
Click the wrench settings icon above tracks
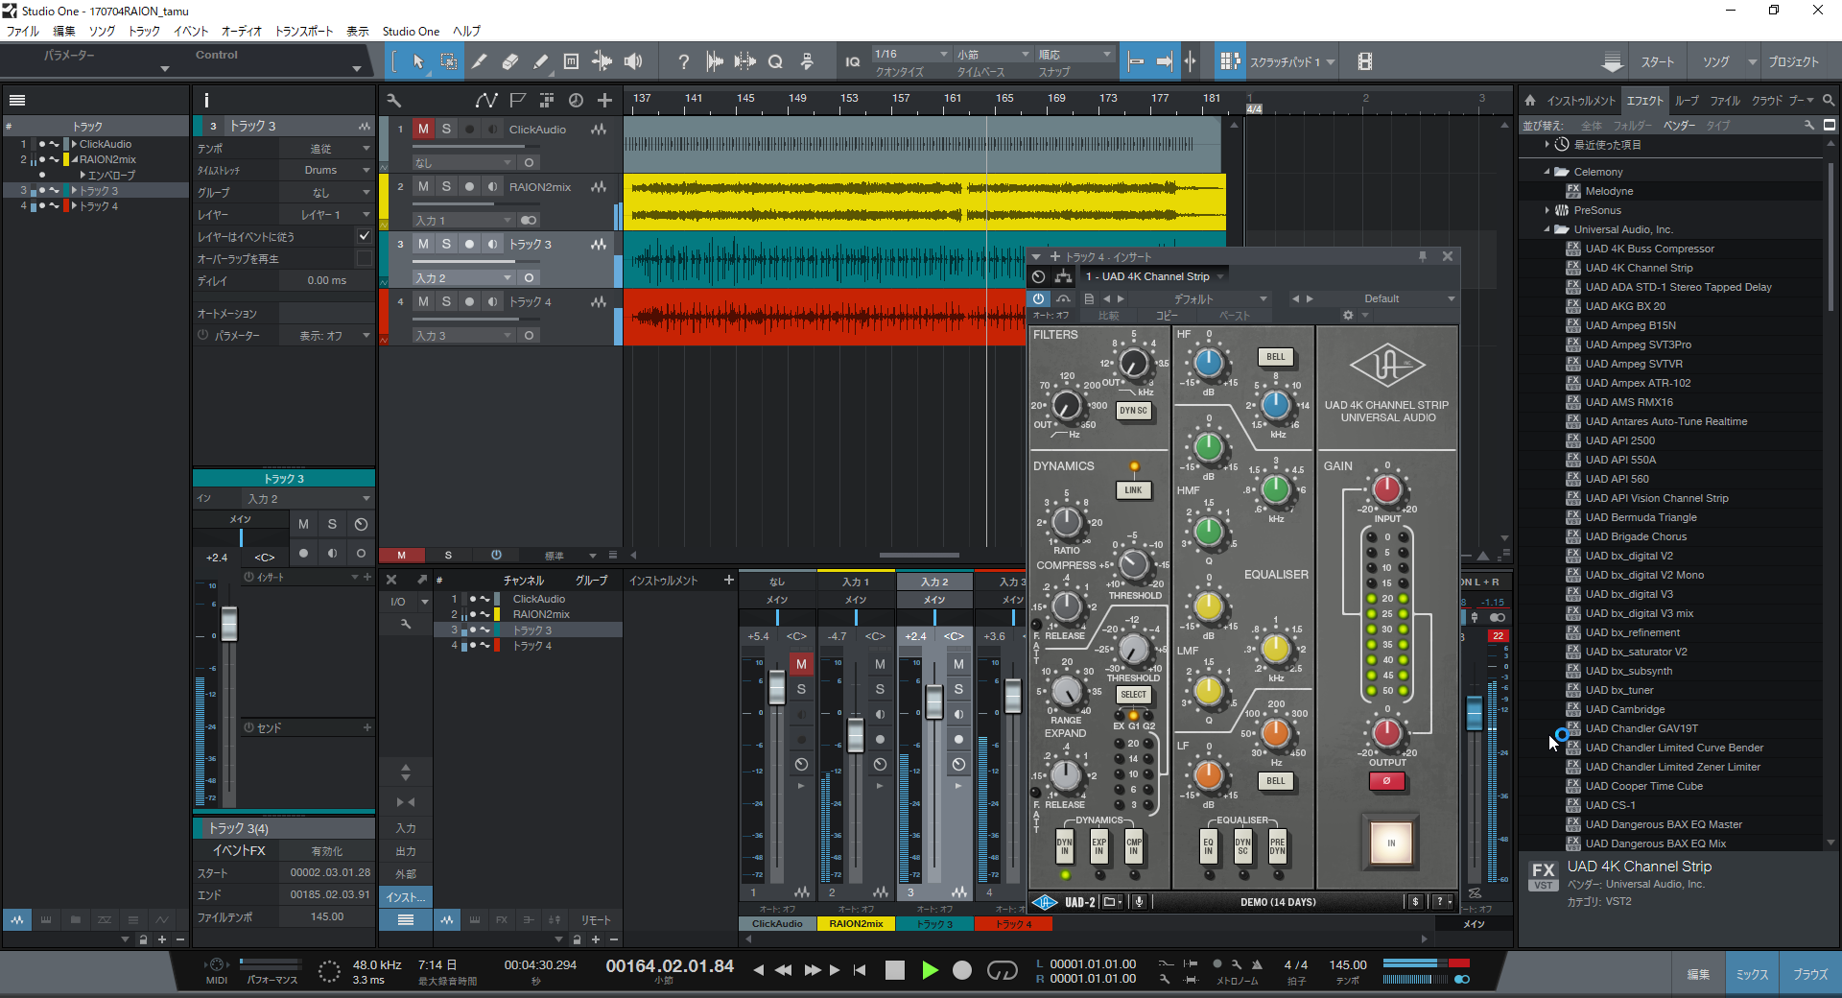(393, 100)
